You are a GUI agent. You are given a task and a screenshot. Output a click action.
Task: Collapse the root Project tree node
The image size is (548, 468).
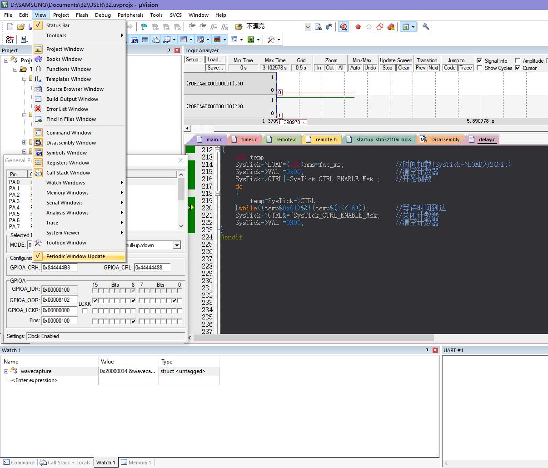tap(6, 60)
